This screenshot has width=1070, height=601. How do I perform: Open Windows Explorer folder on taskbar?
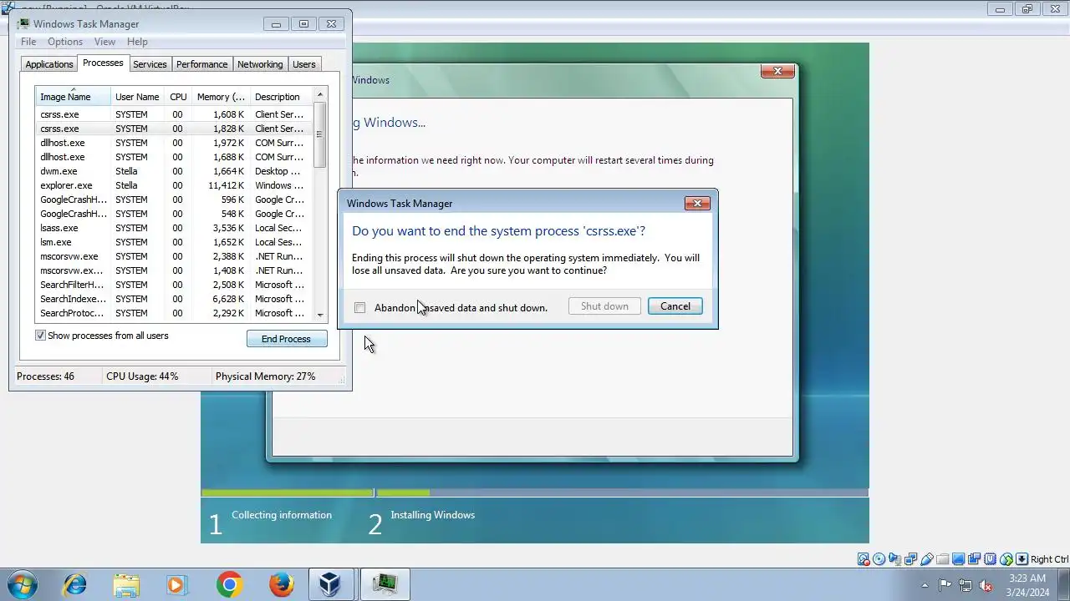(x=126, y=584)
